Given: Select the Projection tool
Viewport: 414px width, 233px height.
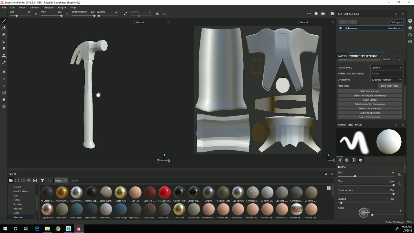Looking at the screenshot, I should pyautogui.click(x=4, y=35).
